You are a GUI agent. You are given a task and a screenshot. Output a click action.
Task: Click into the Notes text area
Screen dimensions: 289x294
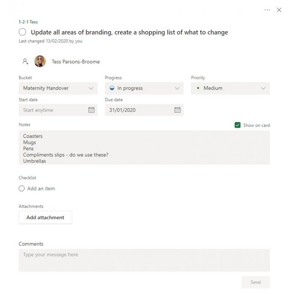coord(144,148)
